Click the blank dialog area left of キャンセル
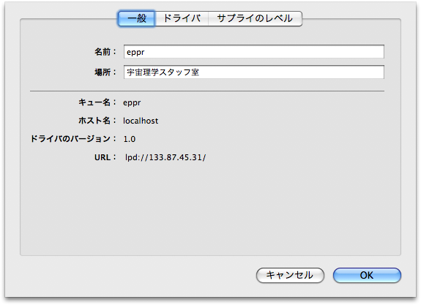 [x=129, y=275]
